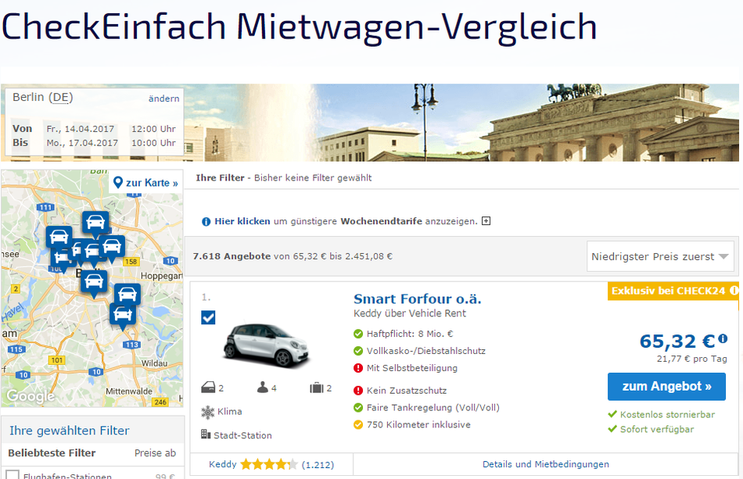This screenshot has width=743, height=479.
Task: Click the green check at 'Faire Tankregelung (Voll/Voll)'
Action: [358, 408]
